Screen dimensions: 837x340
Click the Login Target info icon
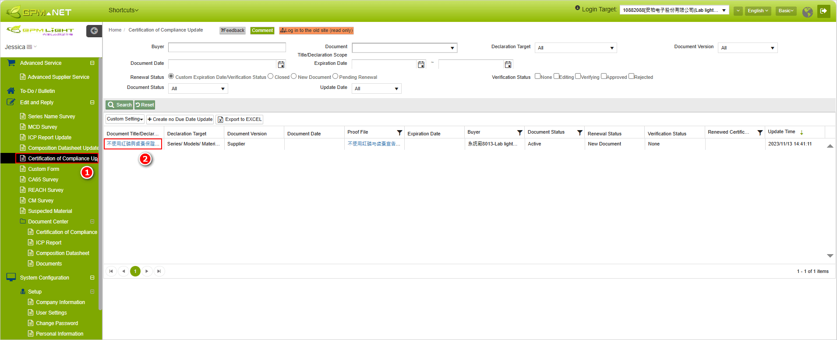pyautogui.click(x=577, y=8)
